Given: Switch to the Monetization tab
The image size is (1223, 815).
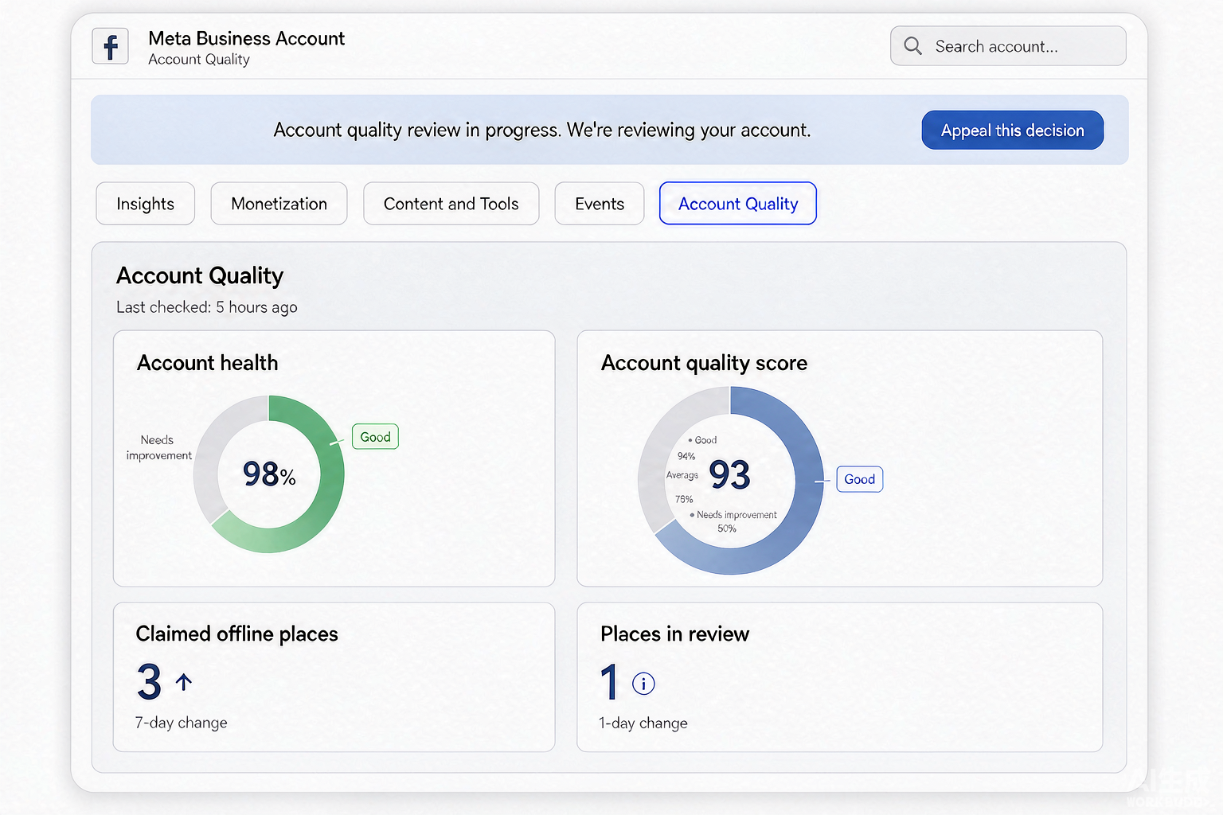Looking at the screenshot, I should [x=279, y=204].
